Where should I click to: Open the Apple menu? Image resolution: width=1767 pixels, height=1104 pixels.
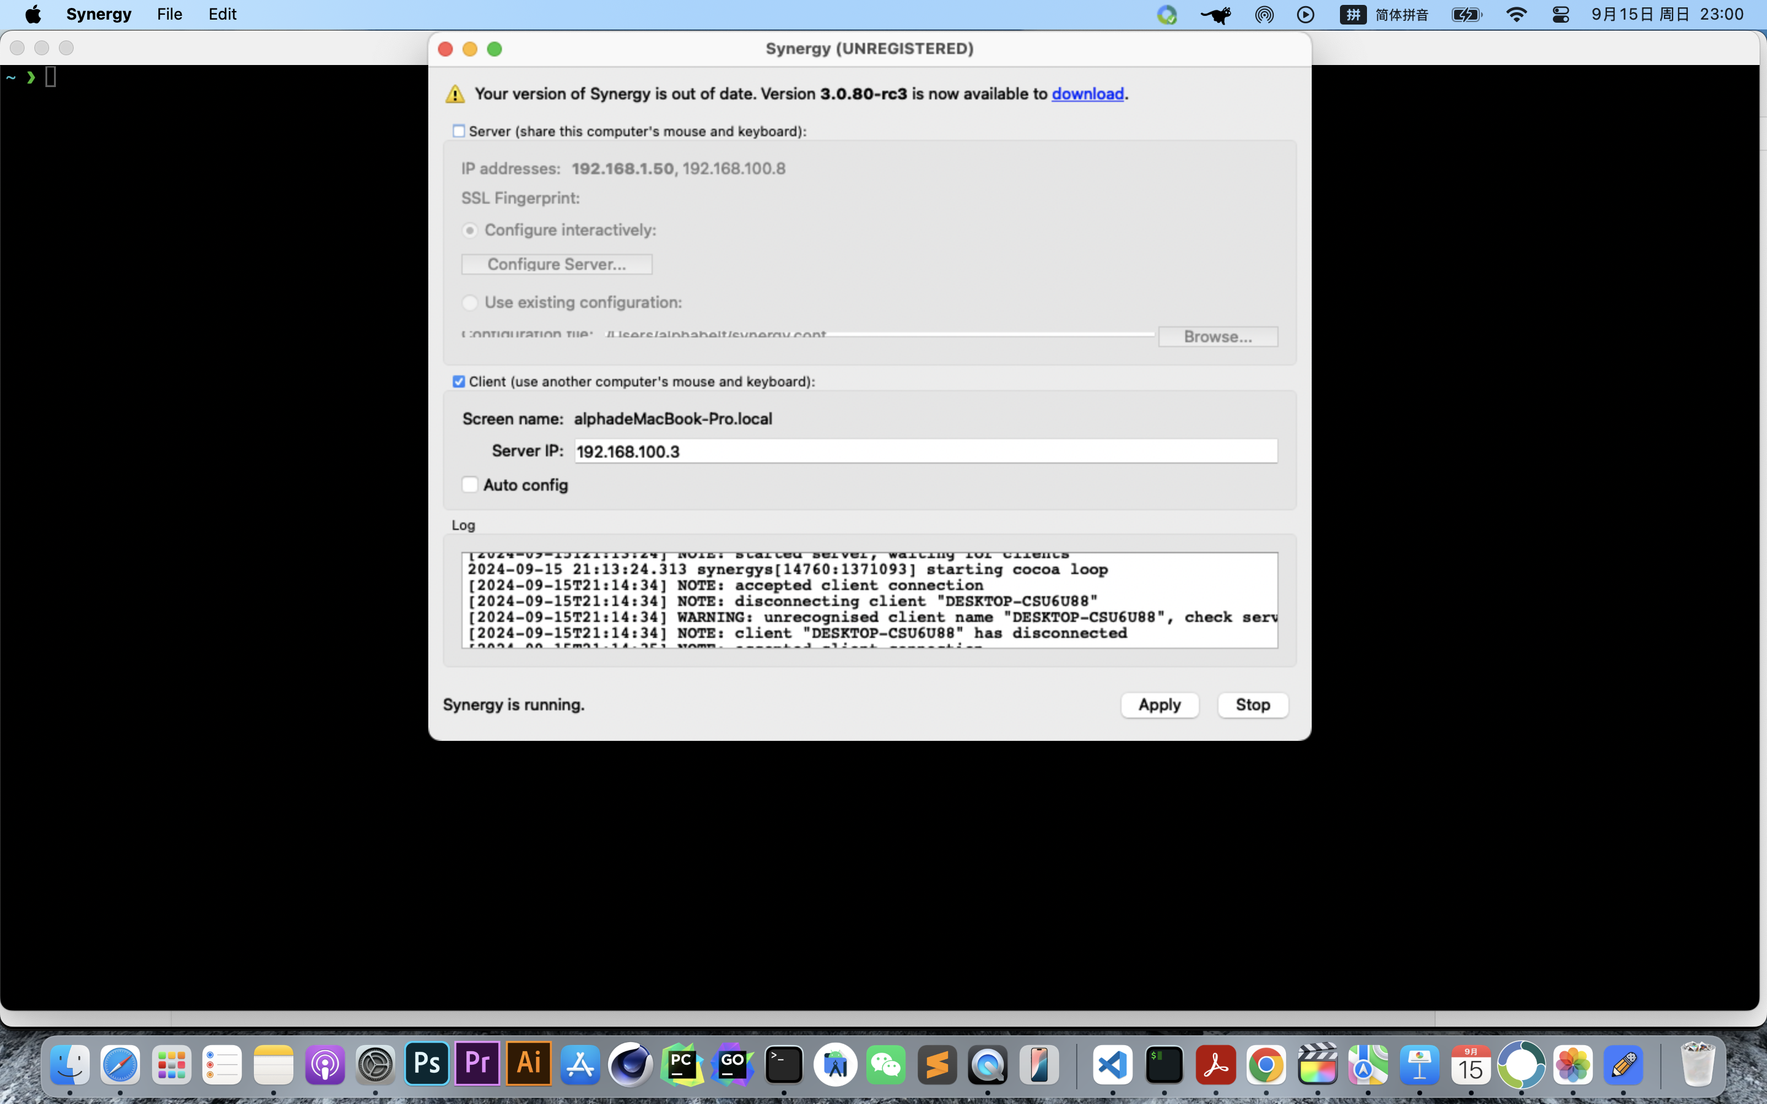[x=33, y=15]
